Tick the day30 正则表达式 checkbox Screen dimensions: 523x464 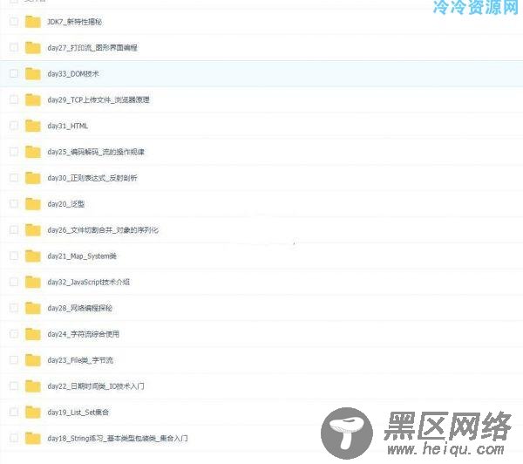(14, 177)
